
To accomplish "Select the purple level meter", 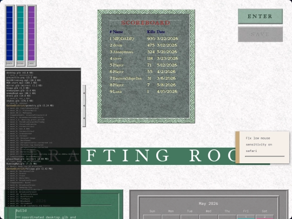I will [31, 35].
